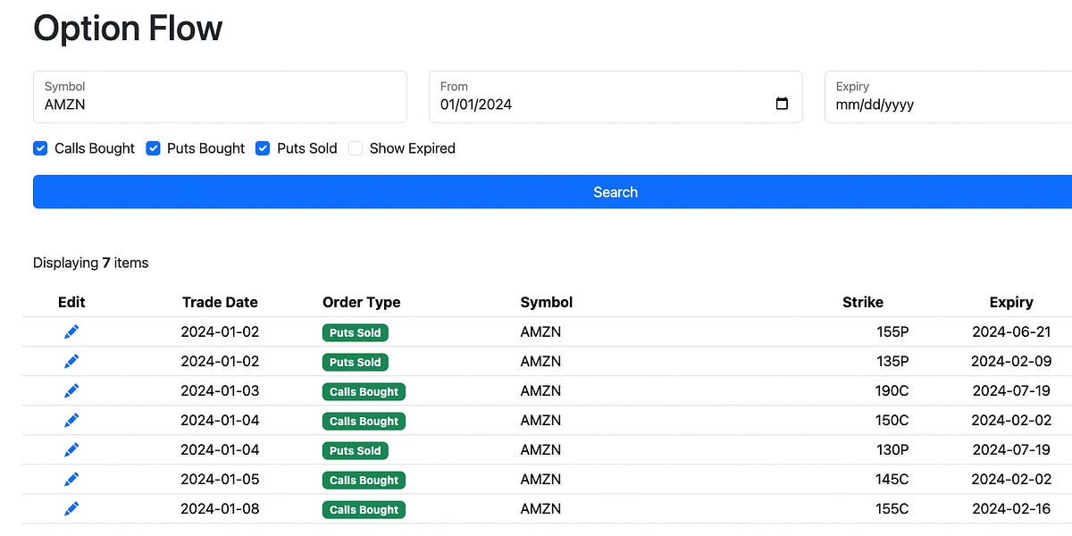Image resolution: width=1072 pixels, height=536 pixels.
Task: Click the Puts Sold badge on the first row
Action: (x=355, y=332)
